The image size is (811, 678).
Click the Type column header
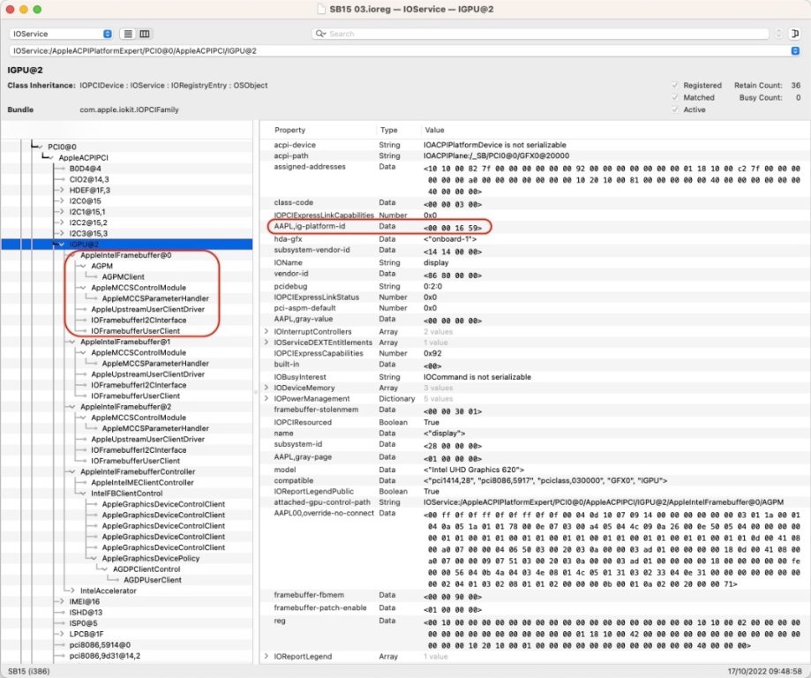pyautogui.click(x=388, y=131)
